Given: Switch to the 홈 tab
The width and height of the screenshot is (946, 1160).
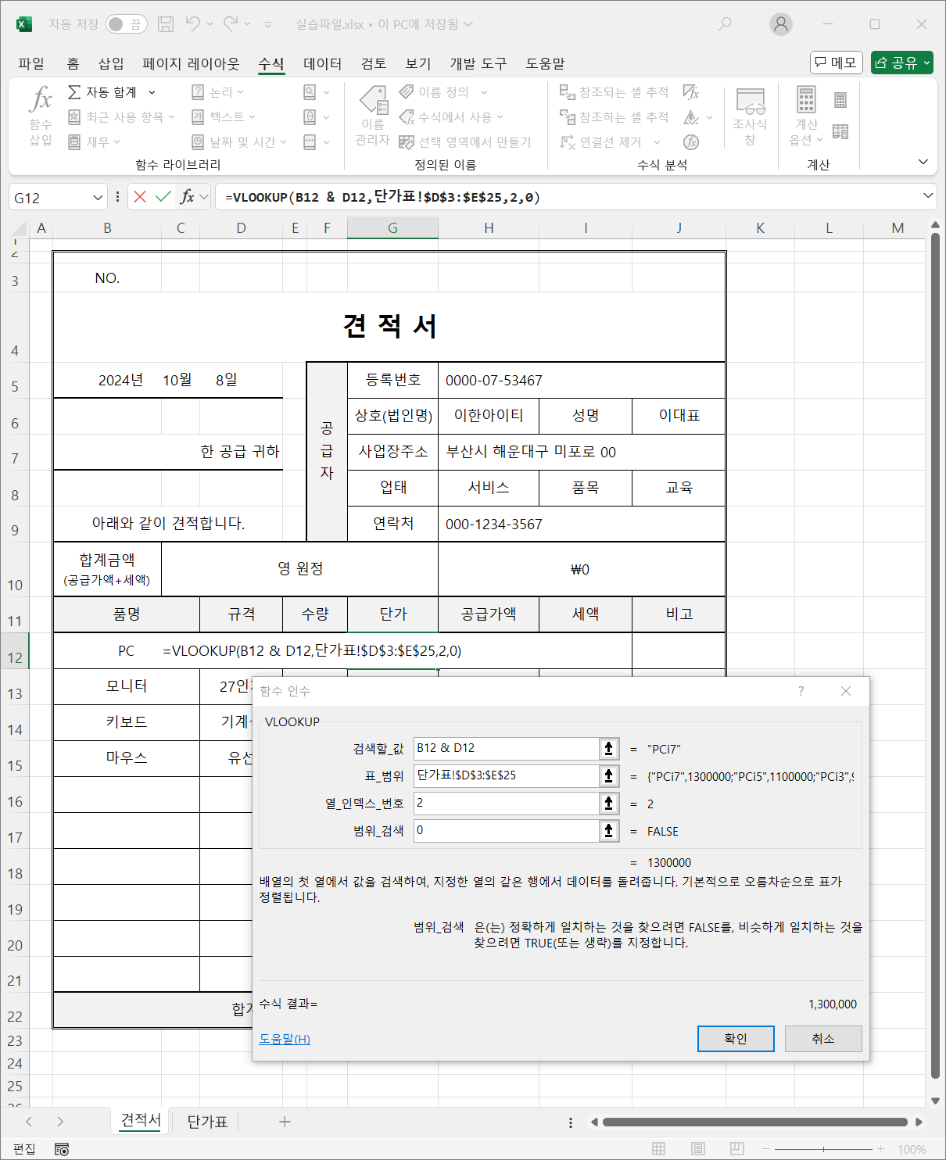Looking at the screenshot, I should [73, 63].
